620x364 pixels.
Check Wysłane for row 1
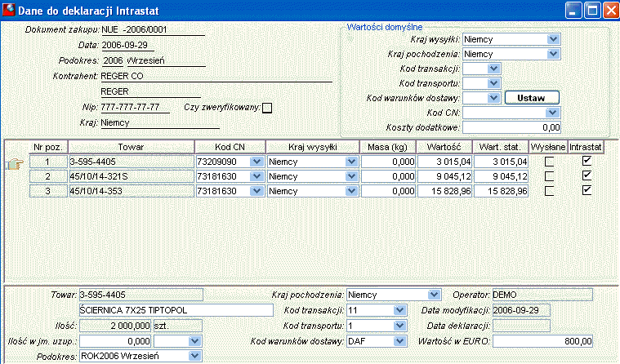pos(549,162)
